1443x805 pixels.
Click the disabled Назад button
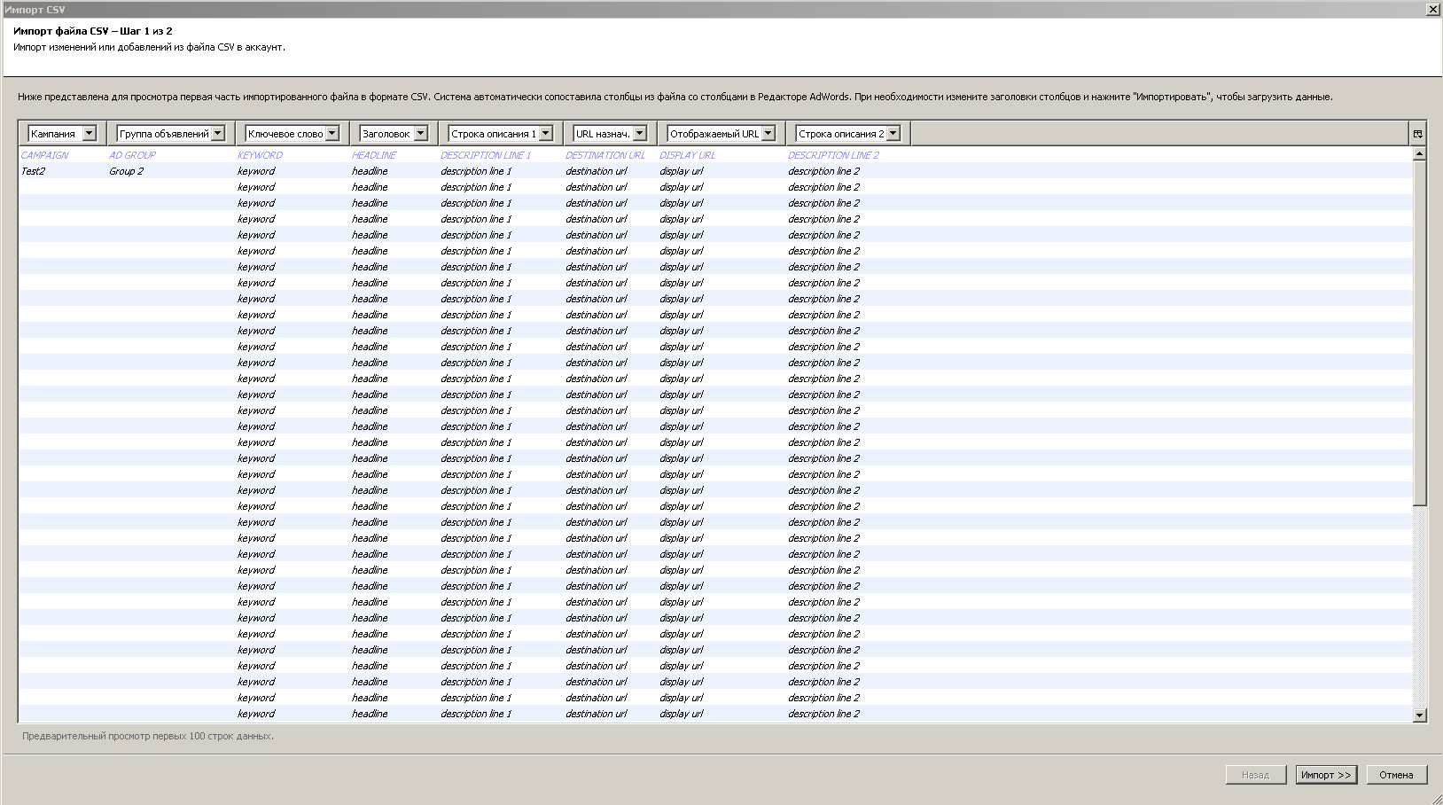pyautogui.click(x=1255, y=775)
